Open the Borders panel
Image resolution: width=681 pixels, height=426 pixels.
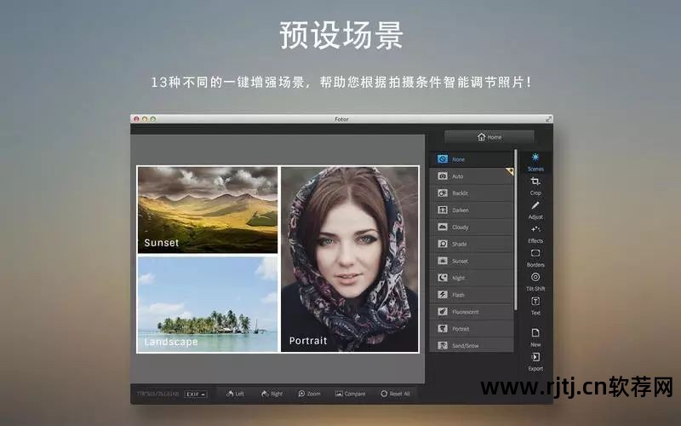(x=535, y=258)
